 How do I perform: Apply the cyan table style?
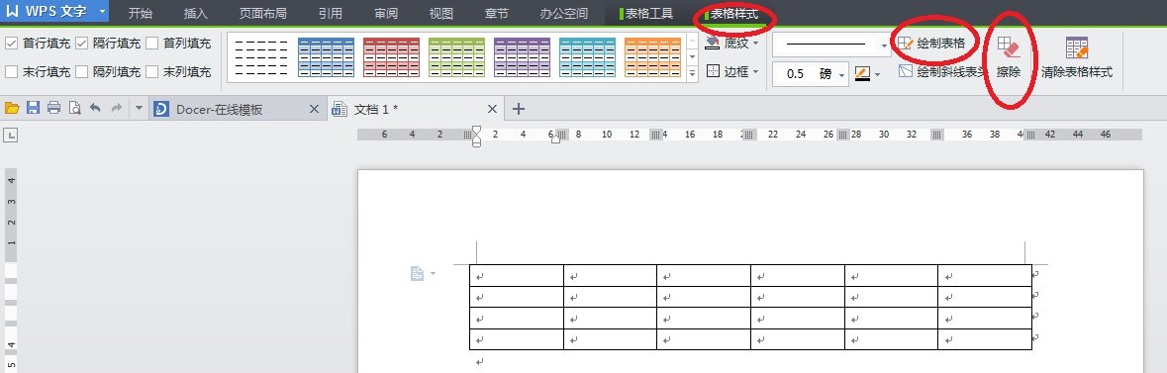click(588, 57)
